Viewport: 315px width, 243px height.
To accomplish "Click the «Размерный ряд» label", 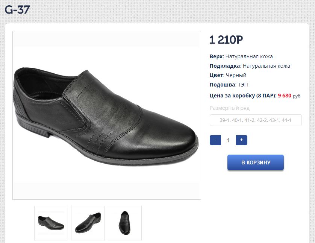I will coord(229,108).
